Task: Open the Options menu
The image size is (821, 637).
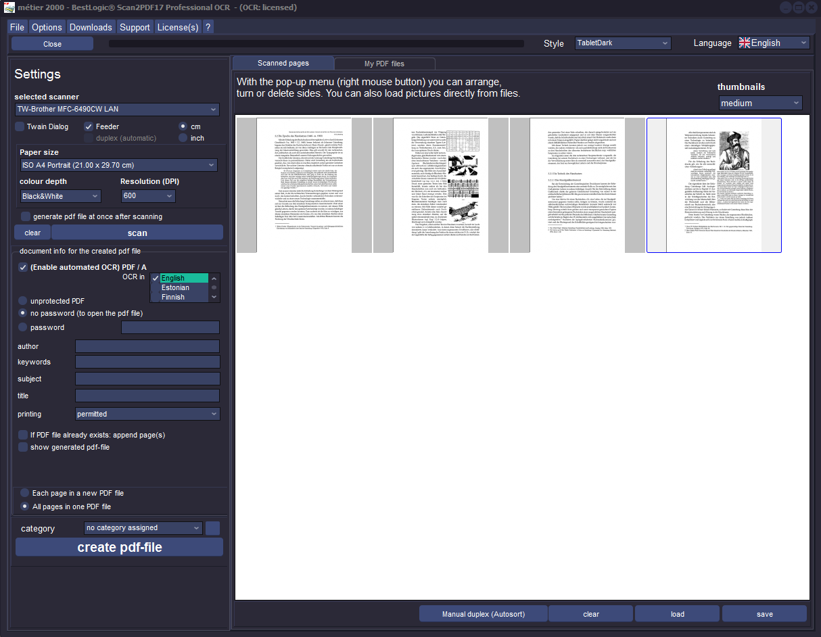Action: point(47,27)
